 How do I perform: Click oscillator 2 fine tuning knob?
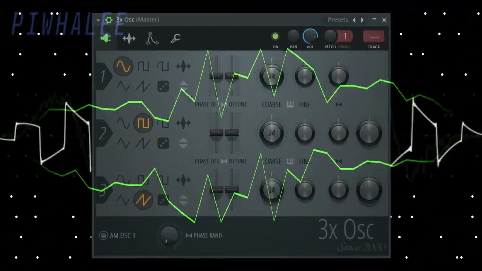click(x=305, y=133)
